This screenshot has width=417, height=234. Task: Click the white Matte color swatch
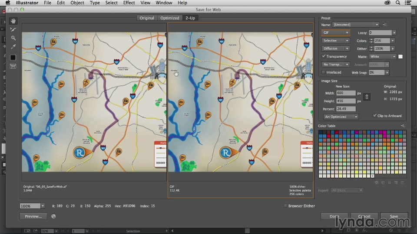(400, 56)
